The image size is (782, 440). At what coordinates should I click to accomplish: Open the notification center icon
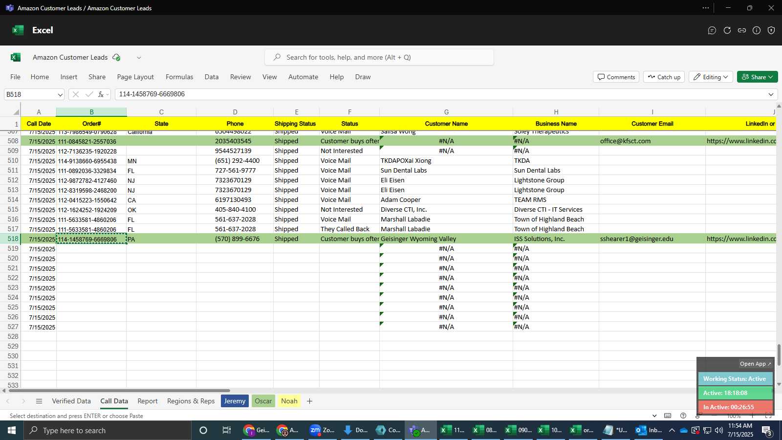(767, 431)
